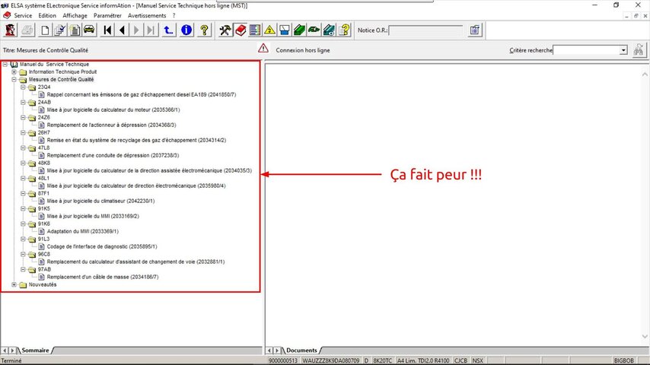Open Remplacement d'un câble de masse document
The width and height of the screenshot is (650, 365).
(x=103, y=277)
